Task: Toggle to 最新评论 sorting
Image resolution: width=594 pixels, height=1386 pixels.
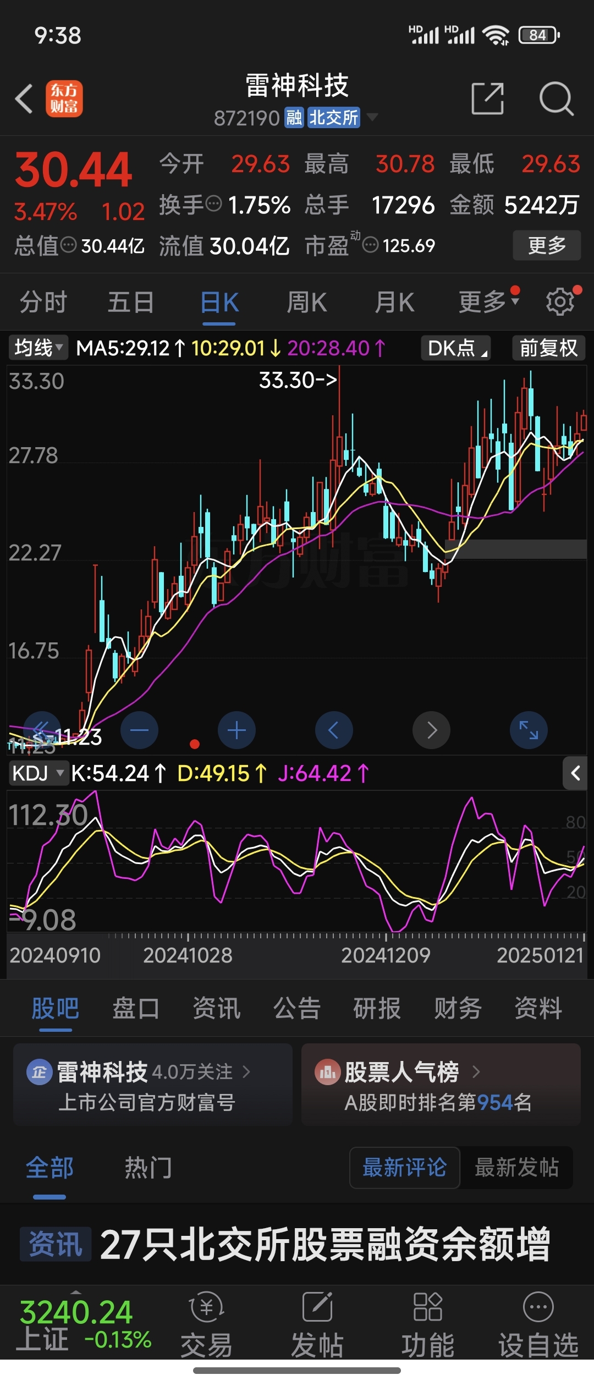Action: [405, 1168]
